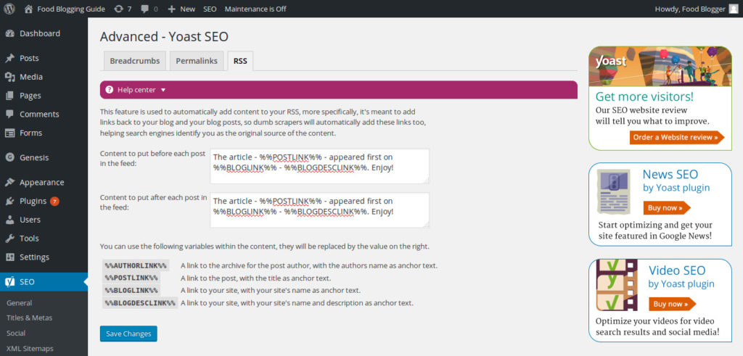Click the News SEO newspaper thumbnail

pos(614,191)
